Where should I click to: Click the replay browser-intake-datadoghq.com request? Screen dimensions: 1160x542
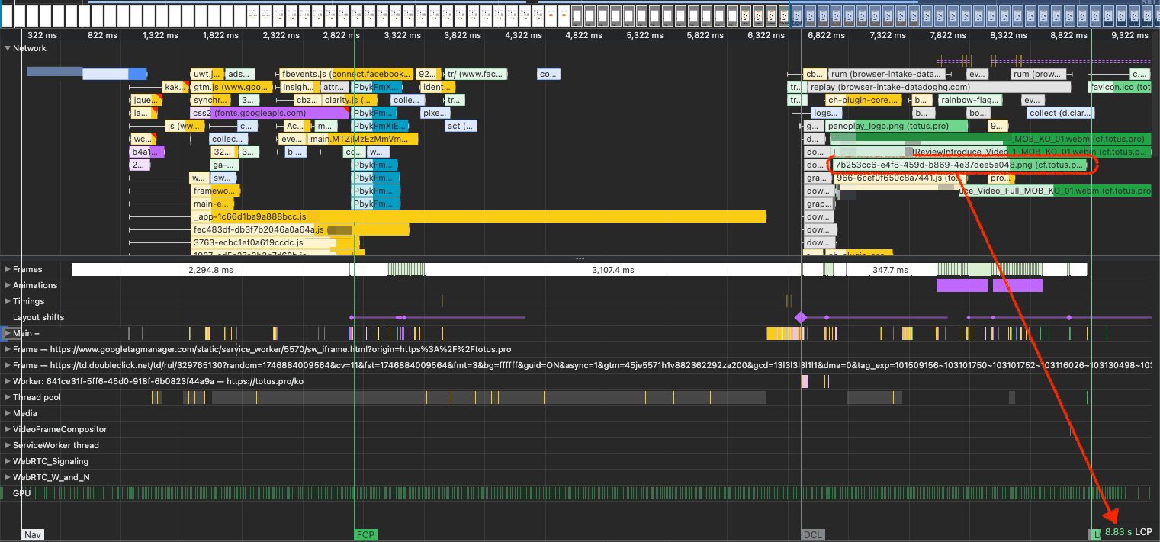pyautogui.click(x=915, y=86)
